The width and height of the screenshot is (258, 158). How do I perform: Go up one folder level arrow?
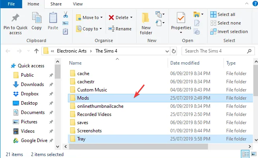coord(36,51)
